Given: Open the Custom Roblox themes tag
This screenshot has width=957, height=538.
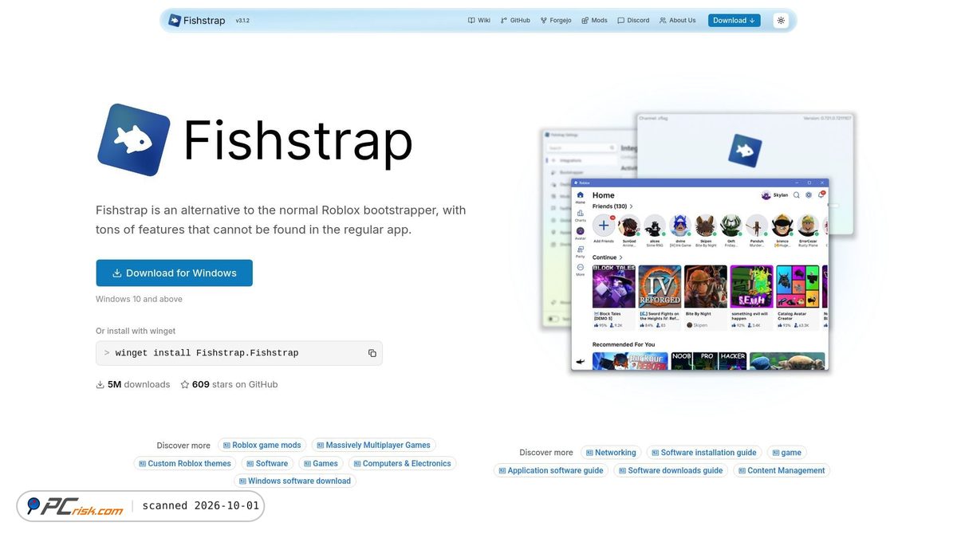Looking at the screenshot, I should pyautogui.click(x=184, y=463).
